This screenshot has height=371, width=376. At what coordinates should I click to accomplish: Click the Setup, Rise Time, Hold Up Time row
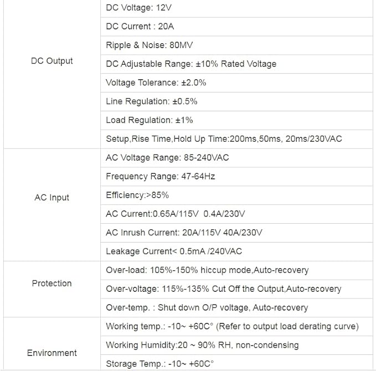coord(224,139)
